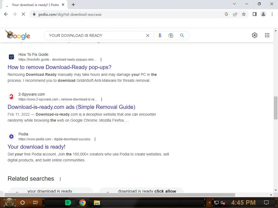
Task: Open Chrome three-dot menu
Action: (272, 14)
